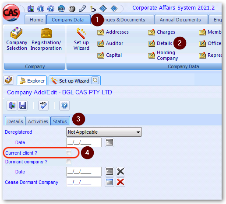Open Details in Company Data ribbon
Viewport: 226px width, 204px height.
pos(160,43)
